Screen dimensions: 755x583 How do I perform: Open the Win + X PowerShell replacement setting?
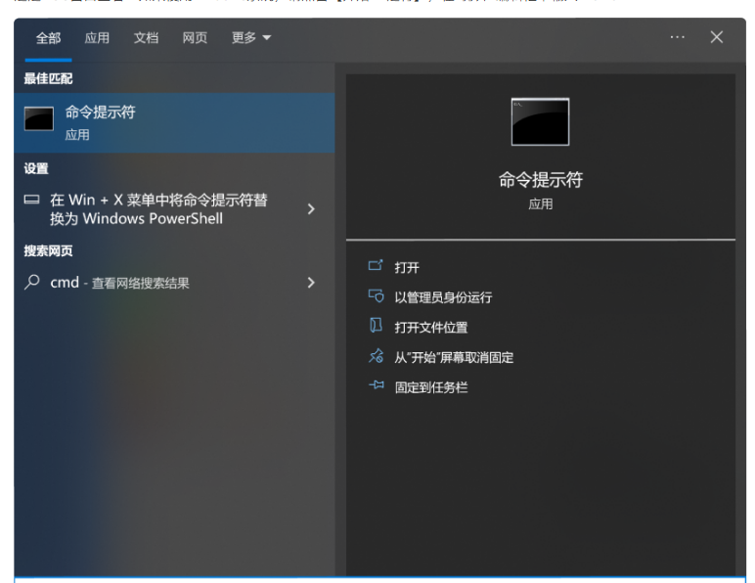pos(174,209)
